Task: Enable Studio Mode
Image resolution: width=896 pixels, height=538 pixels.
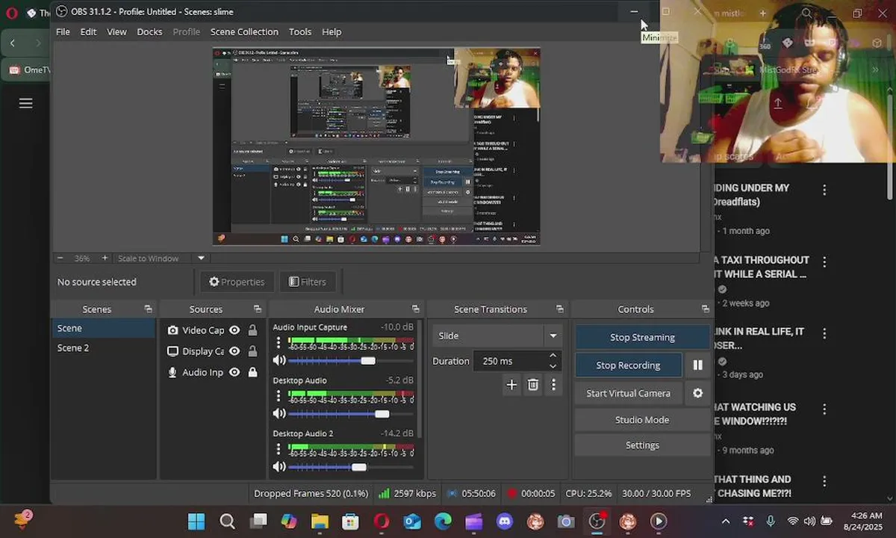Action: click(x=642, y=420)
